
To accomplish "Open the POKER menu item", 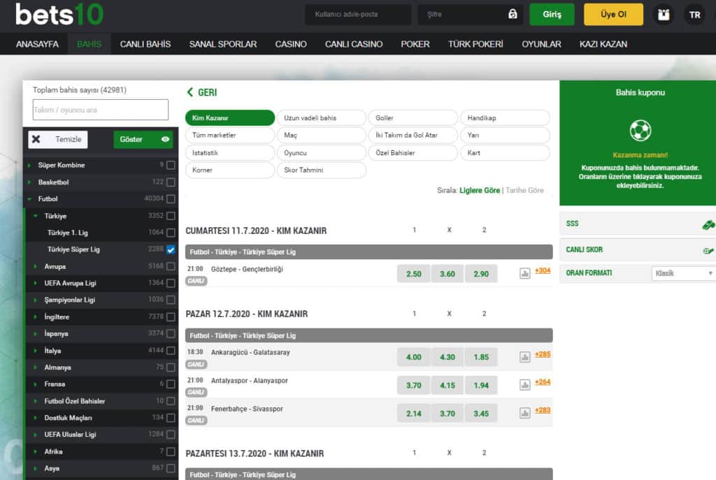I will coord(415,44).
